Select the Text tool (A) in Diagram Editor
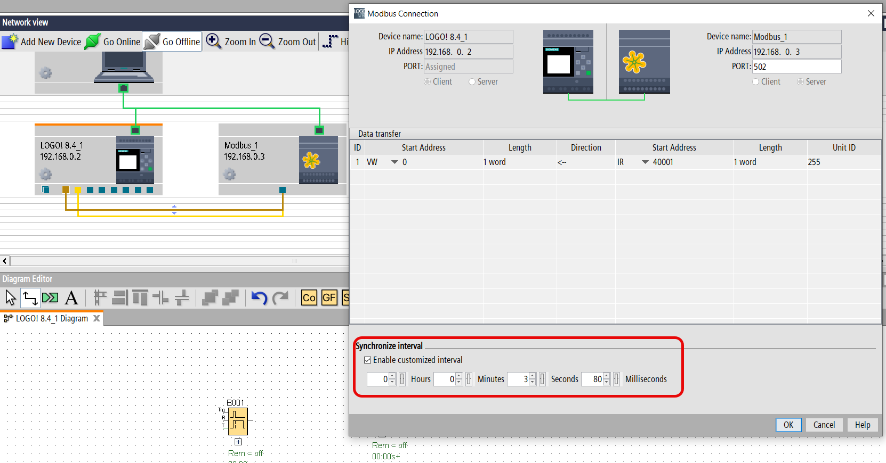The image size is (886, 463). point(71,298)
